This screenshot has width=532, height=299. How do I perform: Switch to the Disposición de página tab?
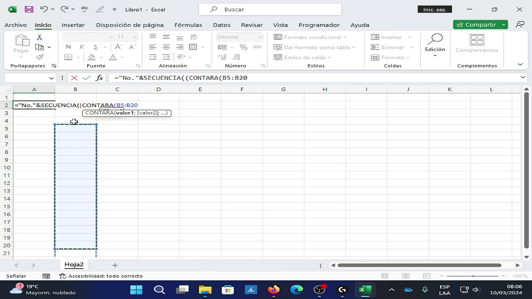pyautogui.click(x=130, y=25)
